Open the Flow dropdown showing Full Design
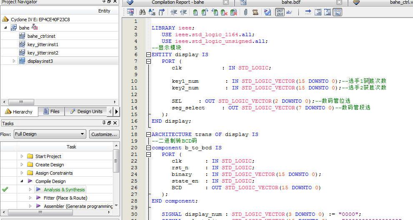The image size is (413, 220). [x=49, y=134]
